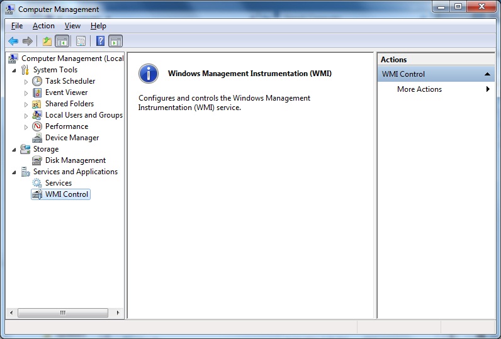Click the Properties toolbar icon
The image size is (501, 339).
[x=81, y=41]
